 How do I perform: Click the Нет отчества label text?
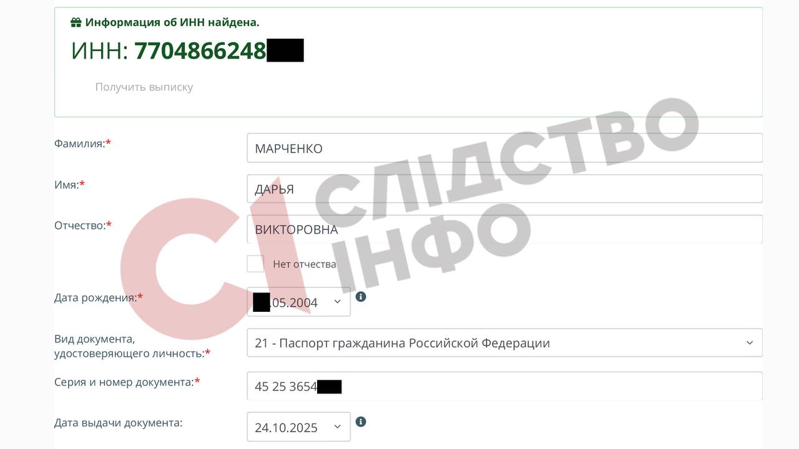tap(305, 264)
